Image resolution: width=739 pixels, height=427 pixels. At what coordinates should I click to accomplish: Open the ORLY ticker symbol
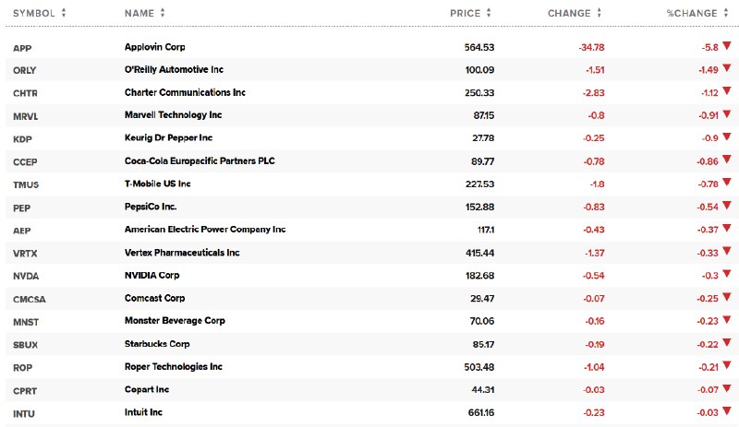[25, 71]
